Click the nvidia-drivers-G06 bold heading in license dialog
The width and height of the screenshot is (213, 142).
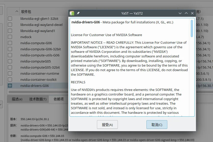(x=85, y=22)
